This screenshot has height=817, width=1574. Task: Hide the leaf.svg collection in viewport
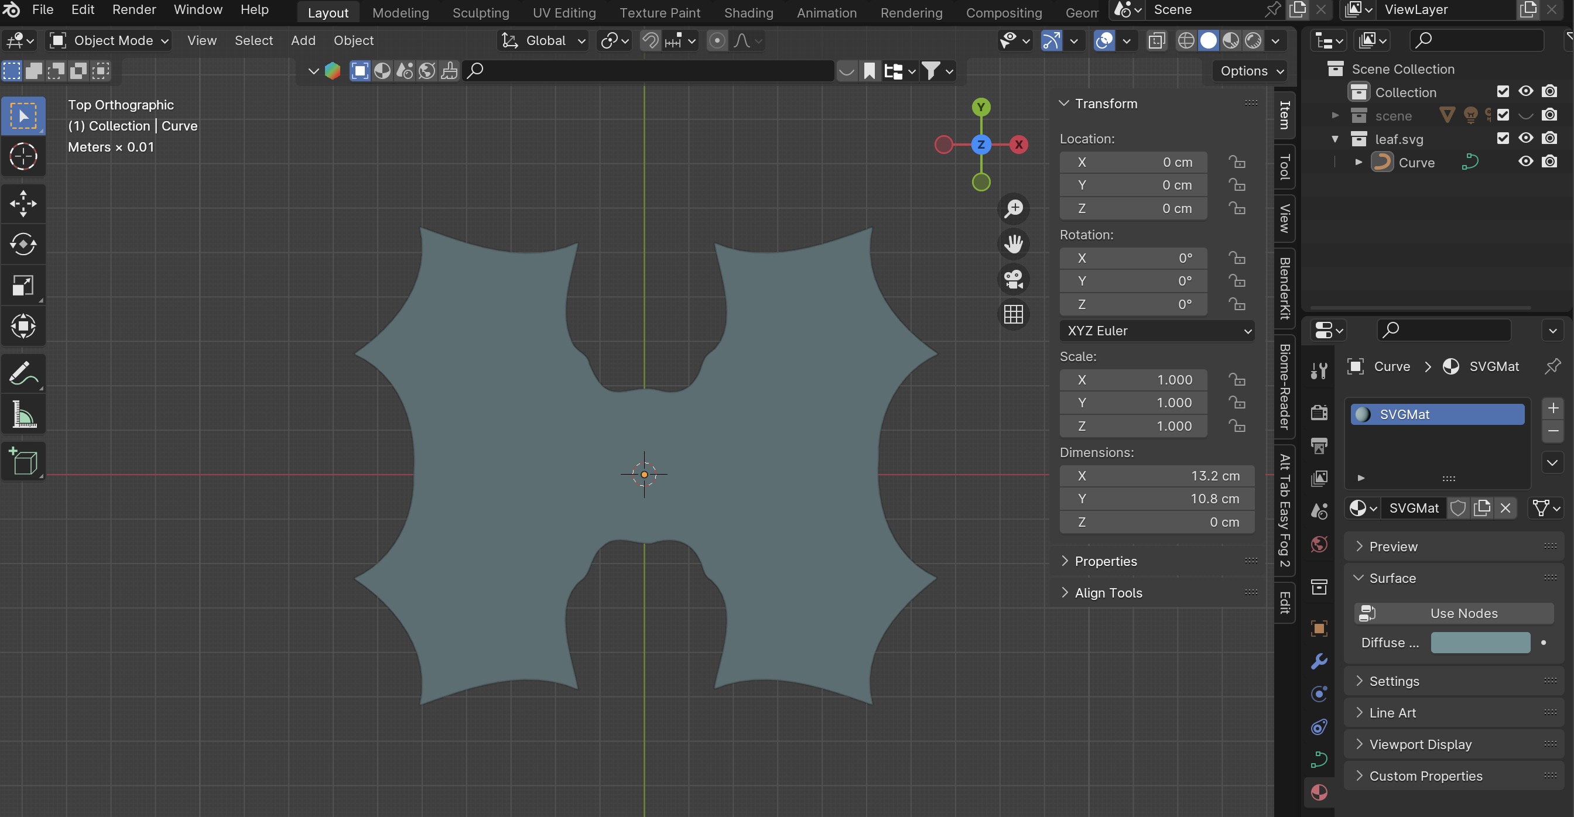(x=1526, y=139)
